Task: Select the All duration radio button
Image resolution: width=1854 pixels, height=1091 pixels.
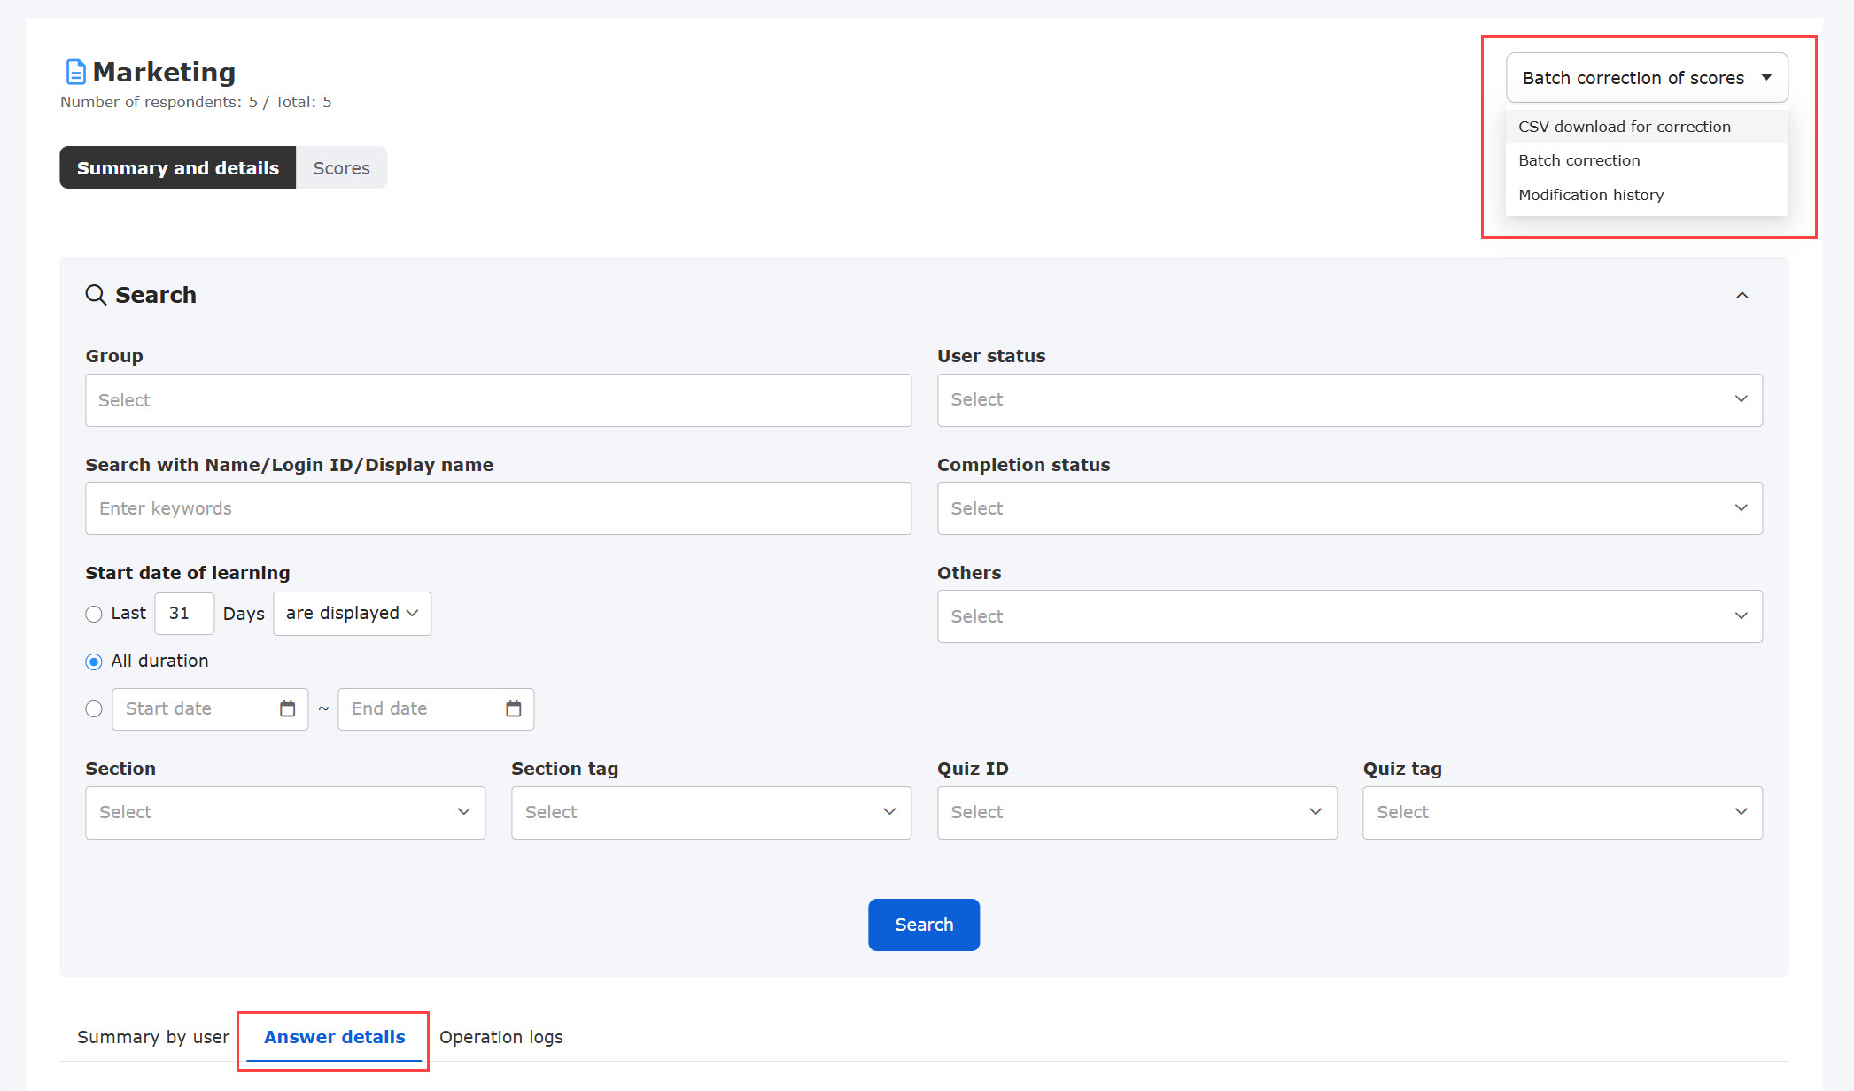Action: pos(94,662)
